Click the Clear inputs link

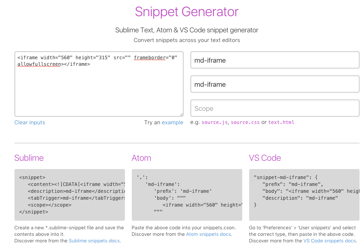tap(30, 123)
